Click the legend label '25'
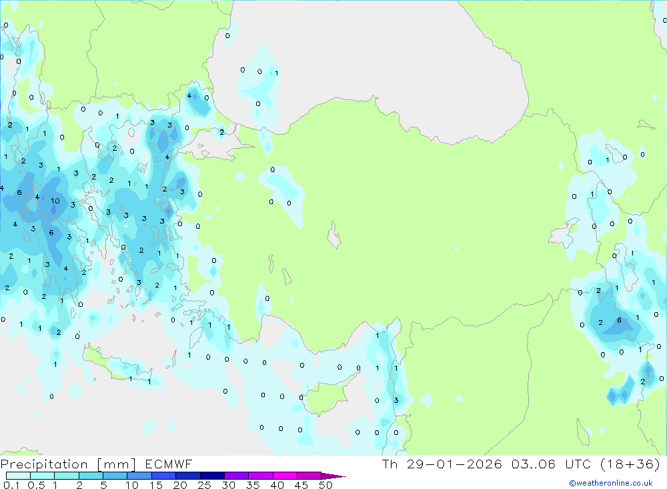The image size is (667, 489). click(x=205, y=485)
